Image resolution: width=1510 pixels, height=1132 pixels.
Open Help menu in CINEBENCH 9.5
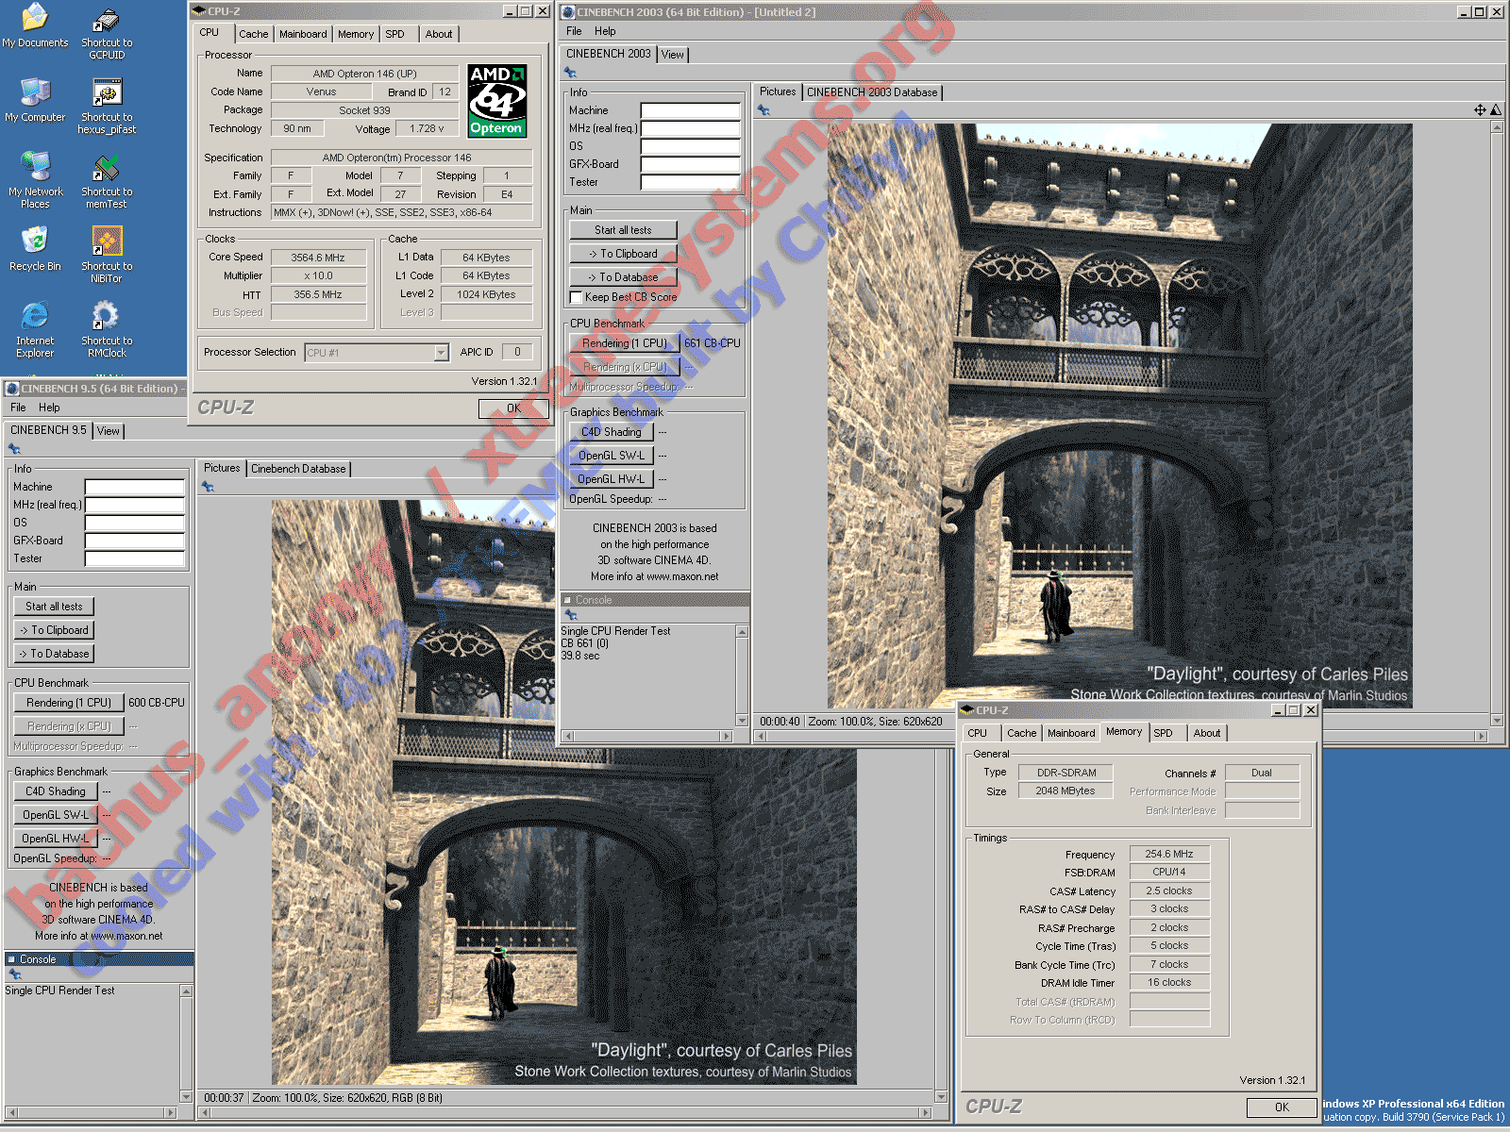point(49,408)
